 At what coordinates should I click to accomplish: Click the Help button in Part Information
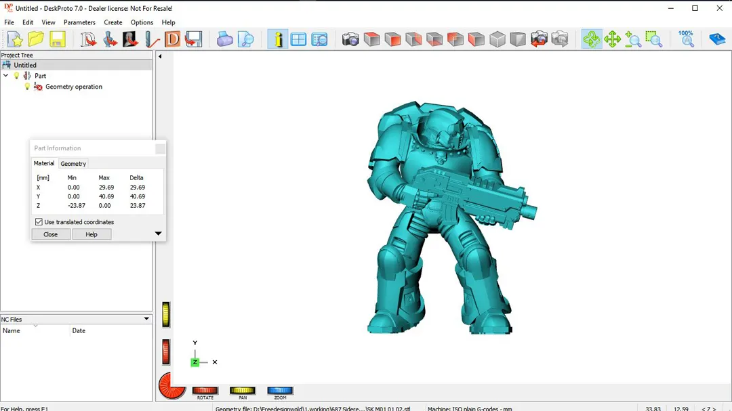tap(91, 234)
